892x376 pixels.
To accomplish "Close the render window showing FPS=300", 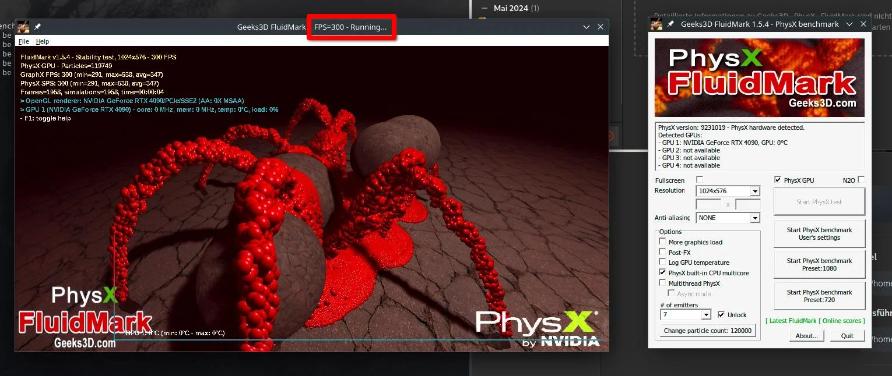I will (600, 27).
